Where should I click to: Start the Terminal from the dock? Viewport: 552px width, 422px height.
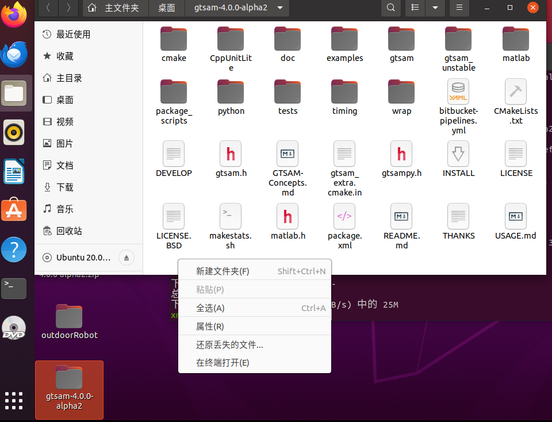pos(13,289)
